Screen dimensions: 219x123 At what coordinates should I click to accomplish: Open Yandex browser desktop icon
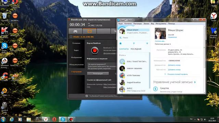[x=214, y=17]
